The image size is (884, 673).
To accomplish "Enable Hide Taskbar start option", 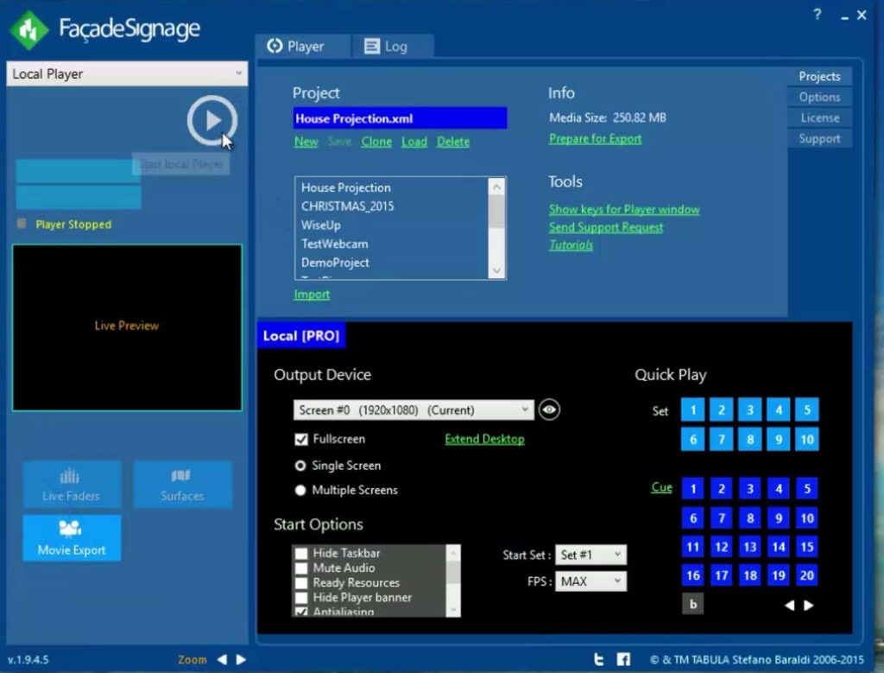I will [301, 553].
